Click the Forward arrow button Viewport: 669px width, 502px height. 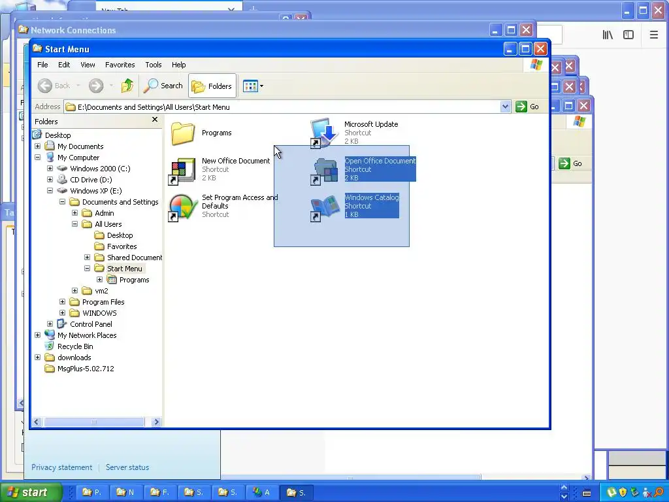(96, 86)
